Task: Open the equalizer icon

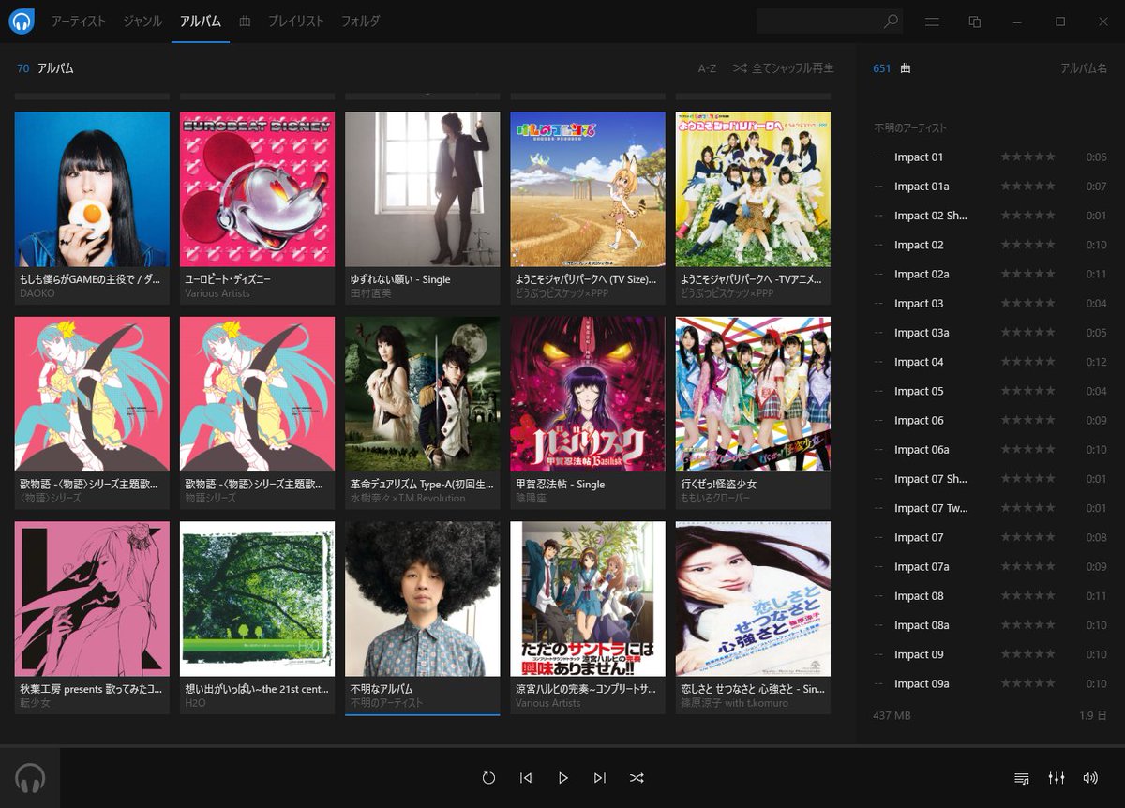Action: click(x=1057, y=778)
